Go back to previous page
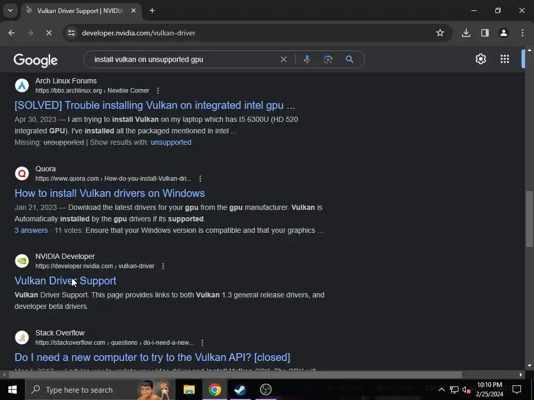This screenshot has width=534, height=400. [11, 33]
